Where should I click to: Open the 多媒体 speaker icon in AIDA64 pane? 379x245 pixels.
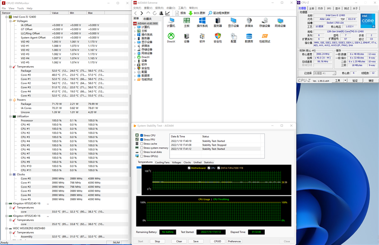click(249, 22)
